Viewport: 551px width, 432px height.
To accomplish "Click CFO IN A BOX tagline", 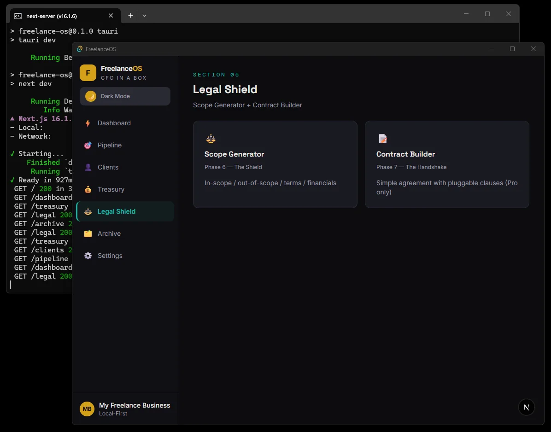I will 123,78.
